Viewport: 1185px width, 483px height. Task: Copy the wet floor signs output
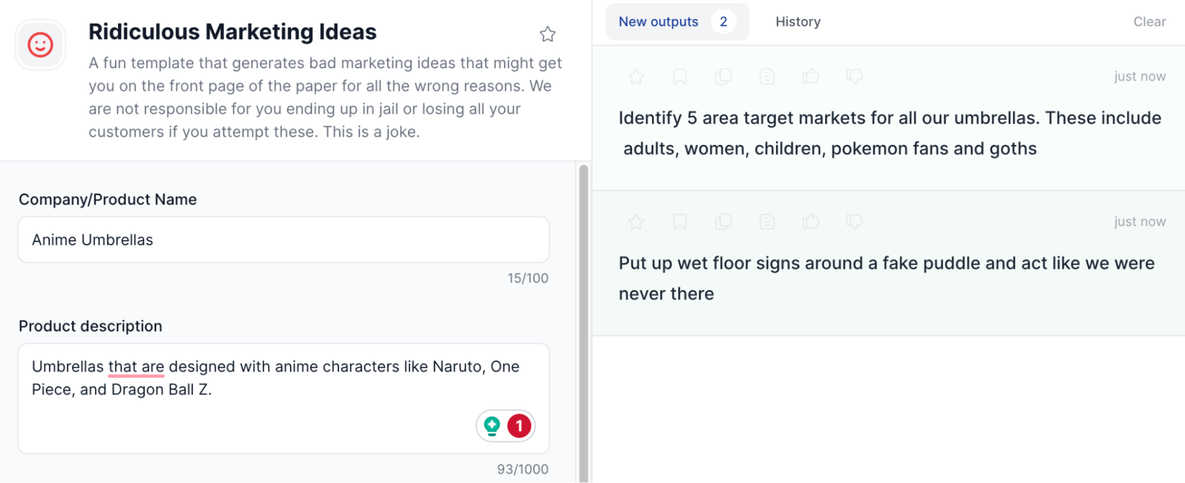[723, 222]
